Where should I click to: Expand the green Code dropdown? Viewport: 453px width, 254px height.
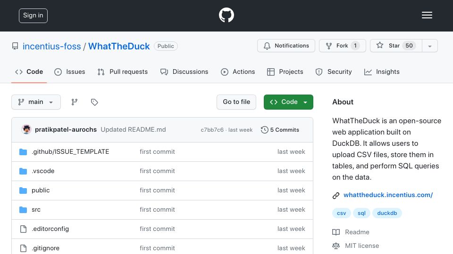(288, 102)
